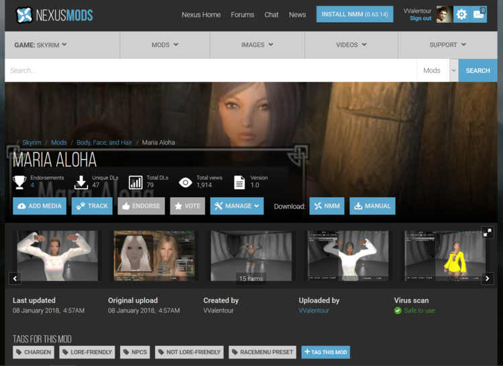Screen dimensions: 503x366
Task: Click the NPCS tag
Action: pyautogui.click(x=135, y=352)
